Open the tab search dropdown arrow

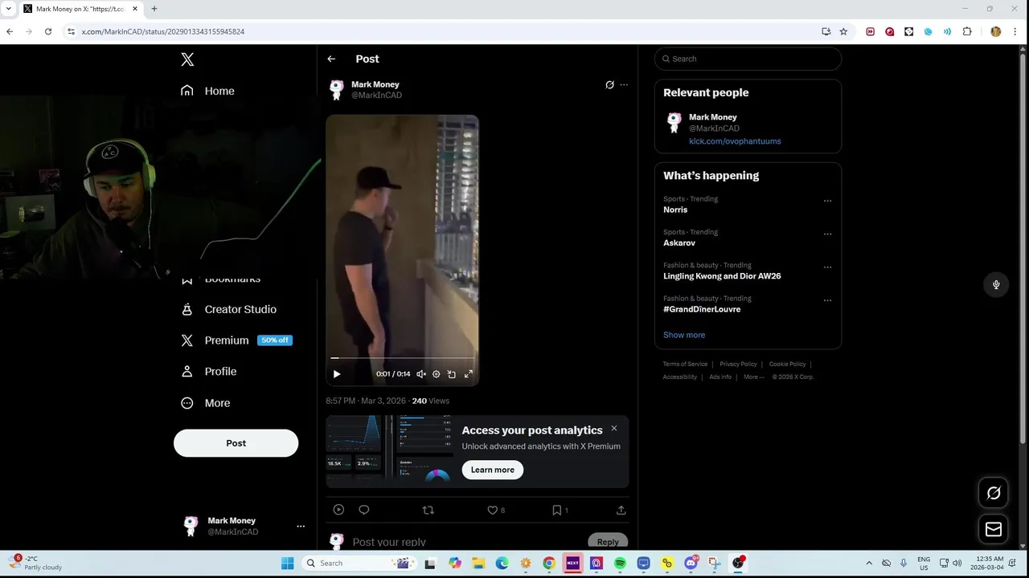[x=8, y=9]
